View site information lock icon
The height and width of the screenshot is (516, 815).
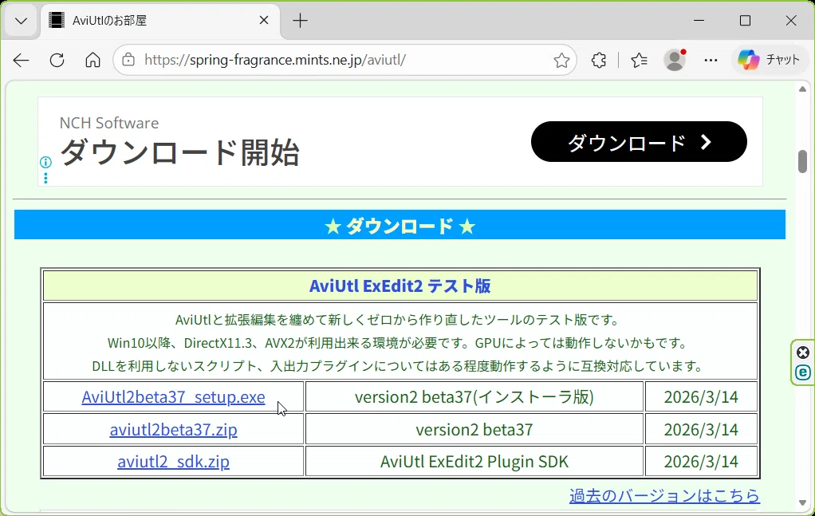coord(128,60)
